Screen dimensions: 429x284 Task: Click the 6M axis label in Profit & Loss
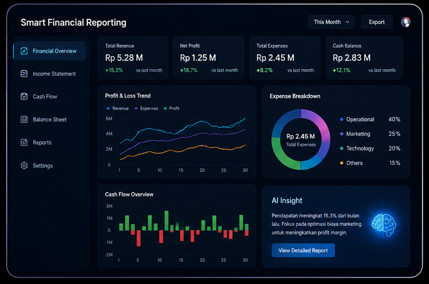coord(109,119)
